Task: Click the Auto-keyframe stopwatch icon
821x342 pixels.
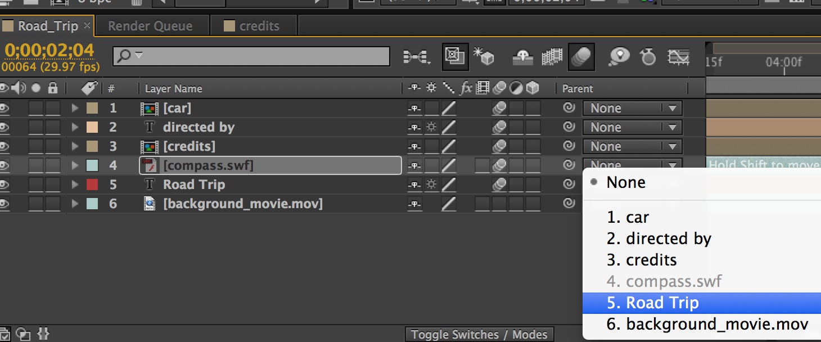Action: coord(648,56)
